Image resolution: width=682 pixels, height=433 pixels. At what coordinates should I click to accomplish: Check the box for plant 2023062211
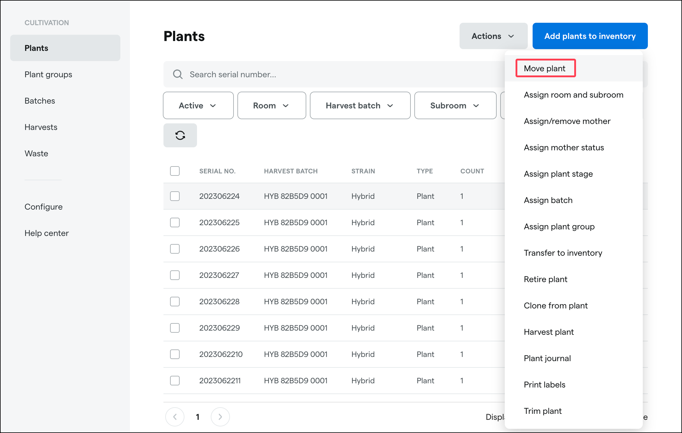point(175,381)
